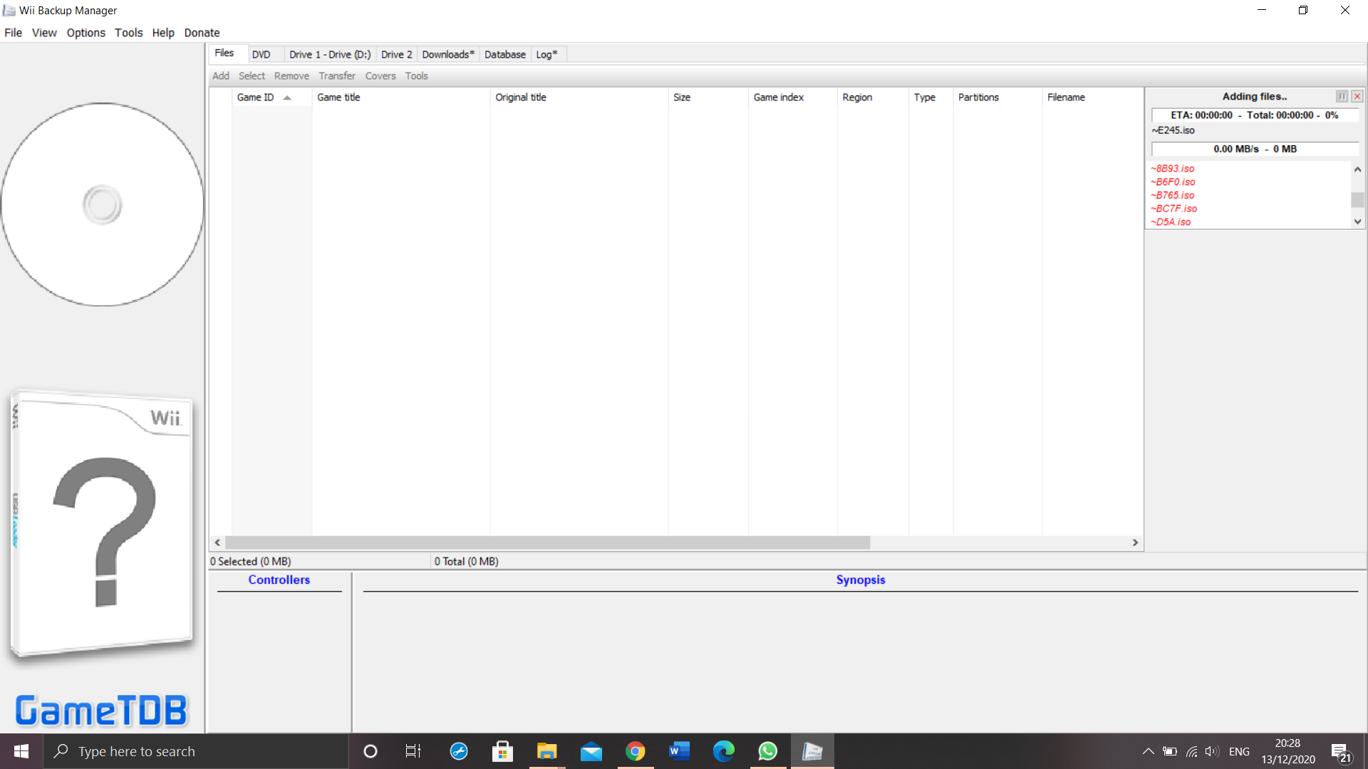Click the game list horizontal scrollbar thumb
The height and width of the screenshot is (769, 1368).
click(x=547, y=543)
